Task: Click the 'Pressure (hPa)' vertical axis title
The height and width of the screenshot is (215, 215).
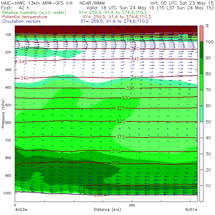Action: pyautogui.click(x=3, y=114)
